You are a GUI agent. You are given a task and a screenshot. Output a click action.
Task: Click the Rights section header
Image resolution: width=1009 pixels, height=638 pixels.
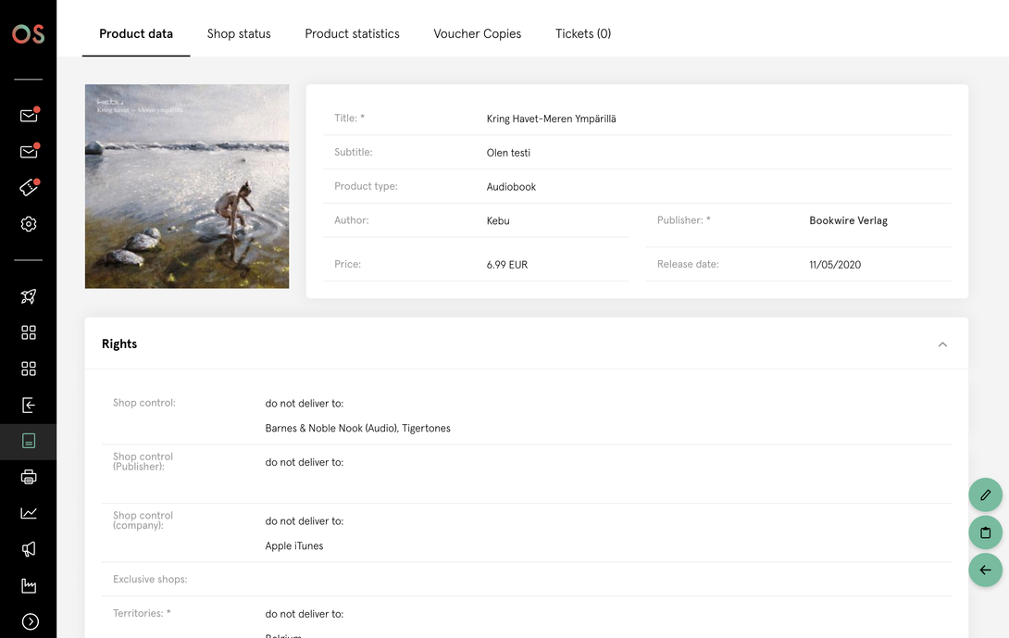(x=119, y=344)
